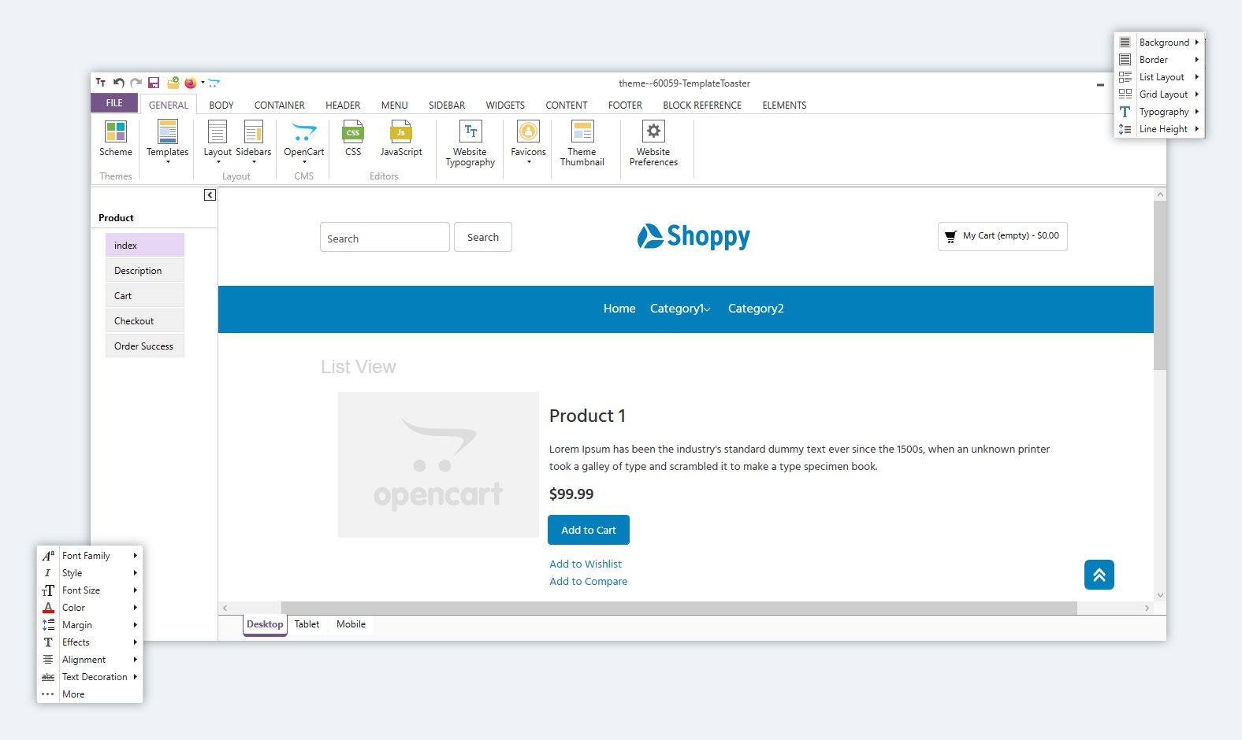Switch to the MENU ribbon tab
The image size is (1242, 740).
click(395, 105)
